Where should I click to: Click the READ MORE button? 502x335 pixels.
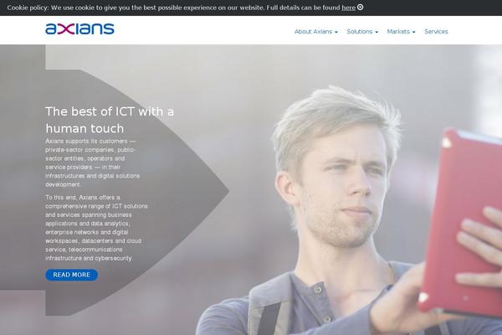(72, 275)
